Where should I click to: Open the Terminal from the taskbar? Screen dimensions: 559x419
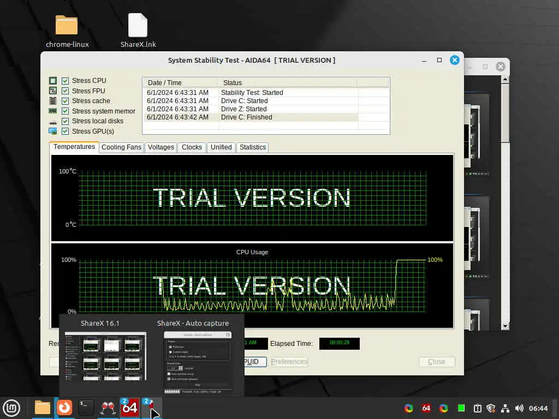click(x=86, y=407)
